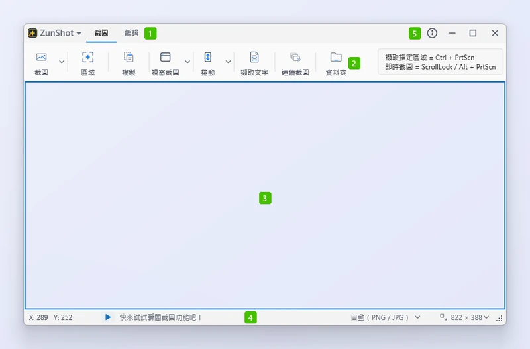
Task: Select the 區域 region capture tool
Action: [x=88, y=63]
